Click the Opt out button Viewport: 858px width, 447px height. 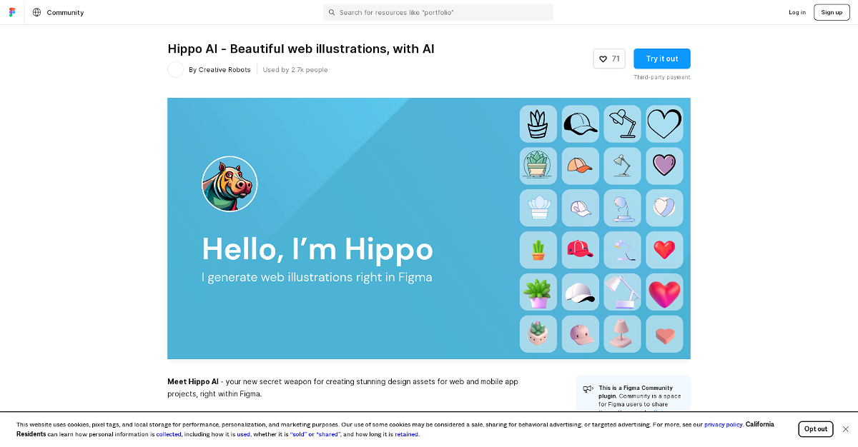(816, 429)
